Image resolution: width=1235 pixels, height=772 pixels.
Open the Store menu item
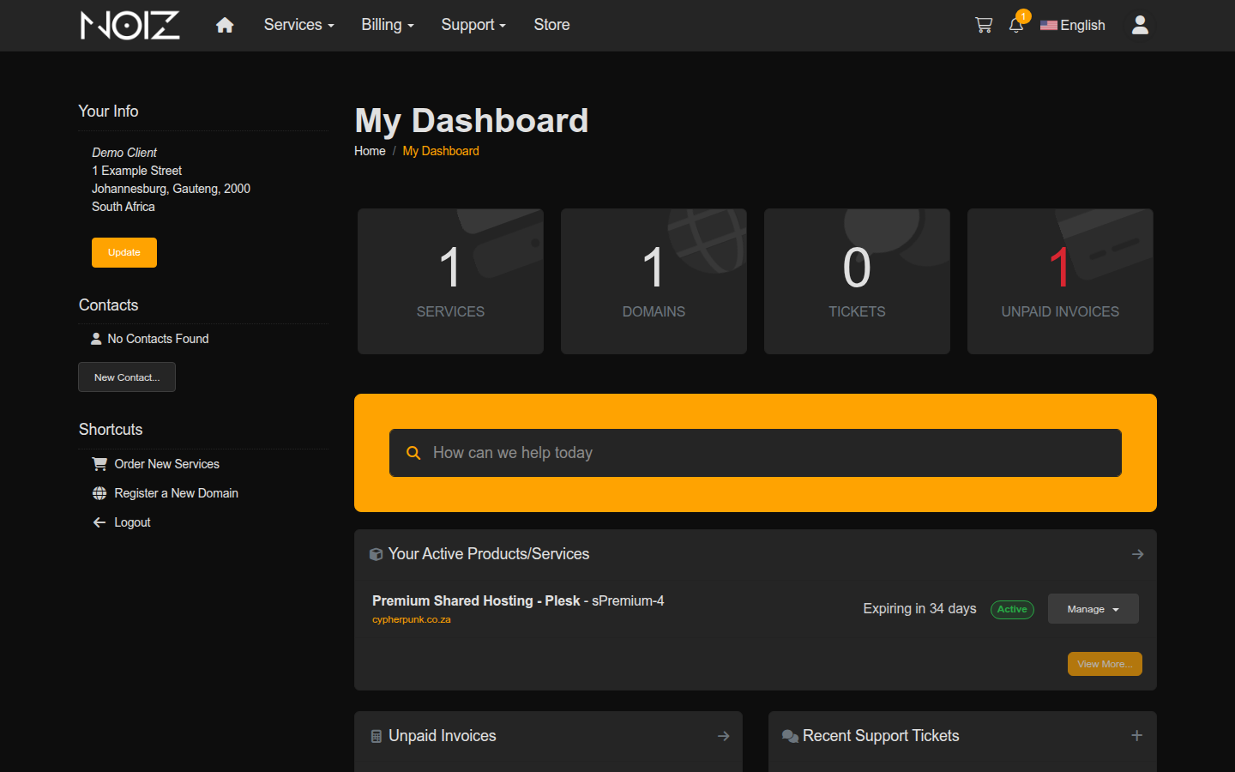tap(551, 25)
